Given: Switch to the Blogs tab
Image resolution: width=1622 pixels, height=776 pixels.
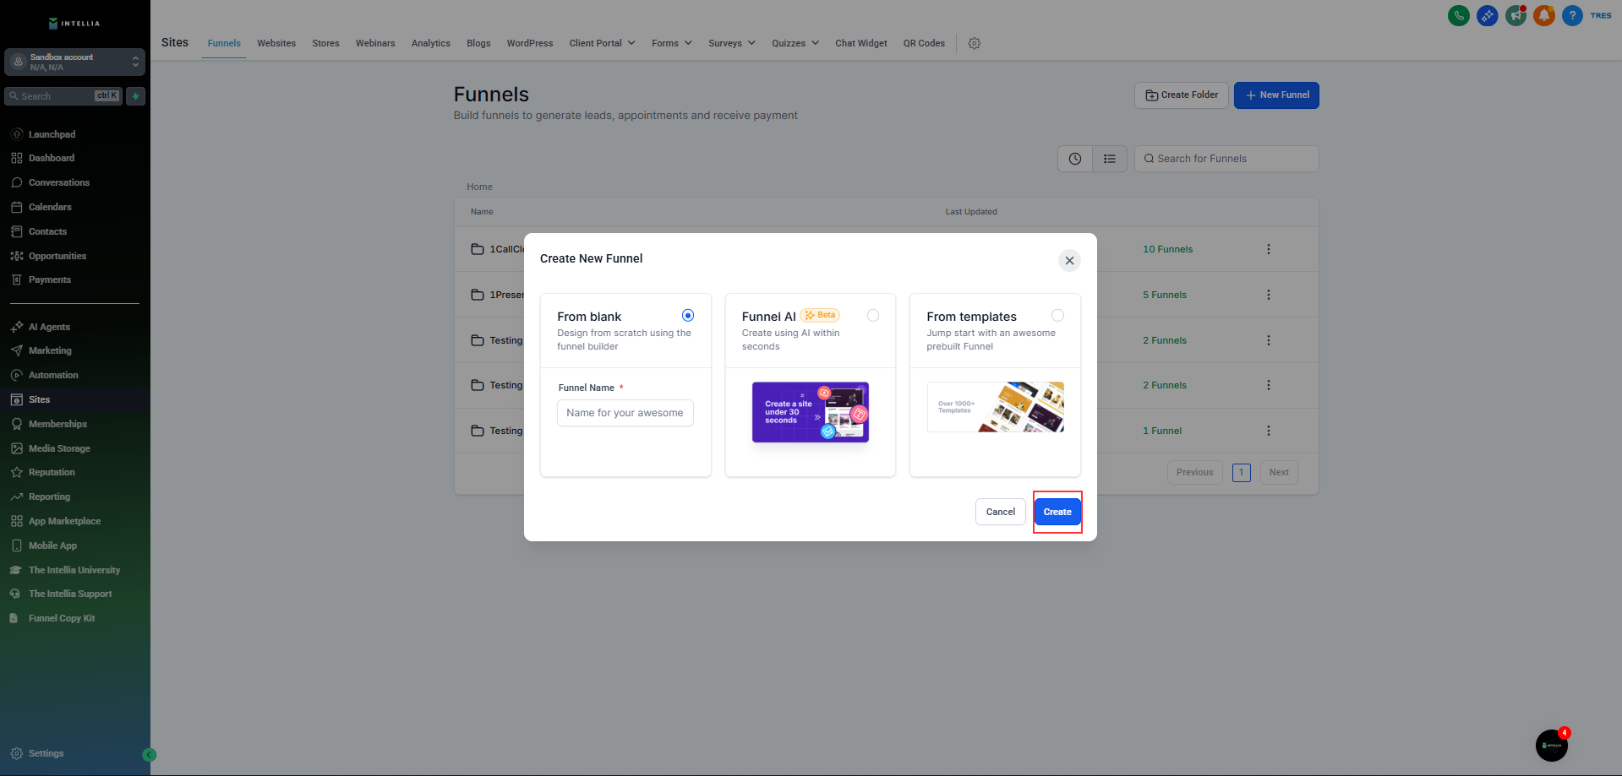Looking at the screenshot, I should [x=478, y=43].
